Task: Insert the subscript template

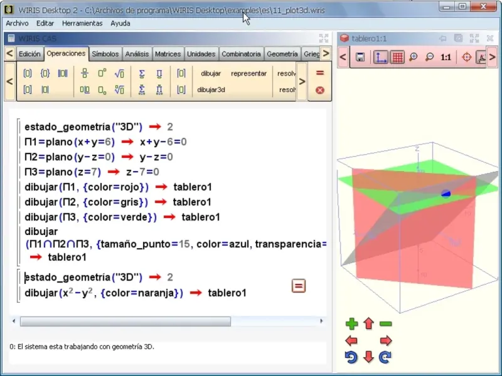Action: tap(102, 90)
